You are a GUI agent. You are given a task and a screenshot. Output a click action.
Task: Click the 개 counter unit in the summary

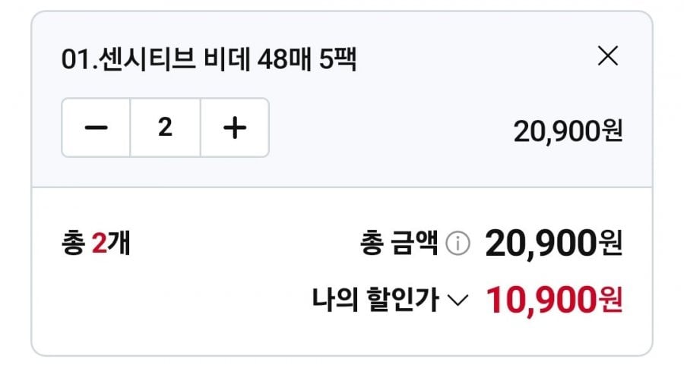tap(119, 244)
